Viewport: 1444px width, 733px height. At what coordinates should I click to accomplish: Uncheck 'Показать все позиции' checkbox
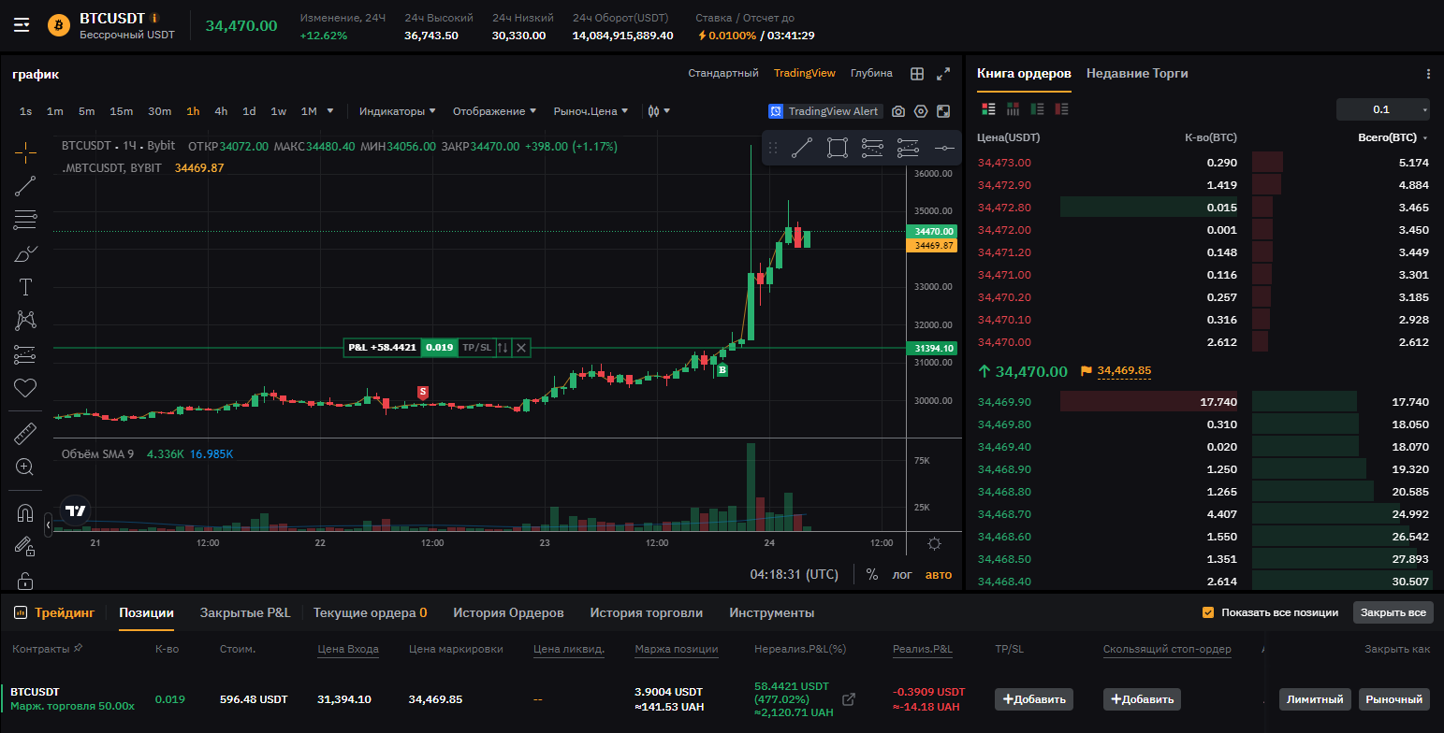pos(1208,613)
